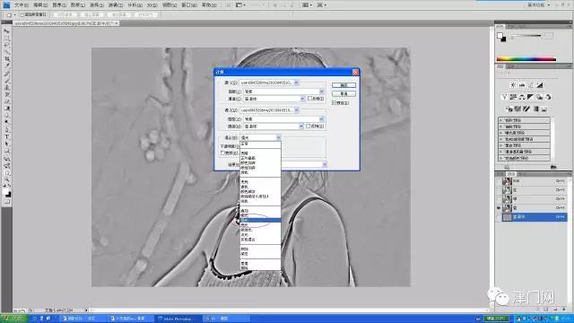Open the 滤镜 menu

click(116, 5)
